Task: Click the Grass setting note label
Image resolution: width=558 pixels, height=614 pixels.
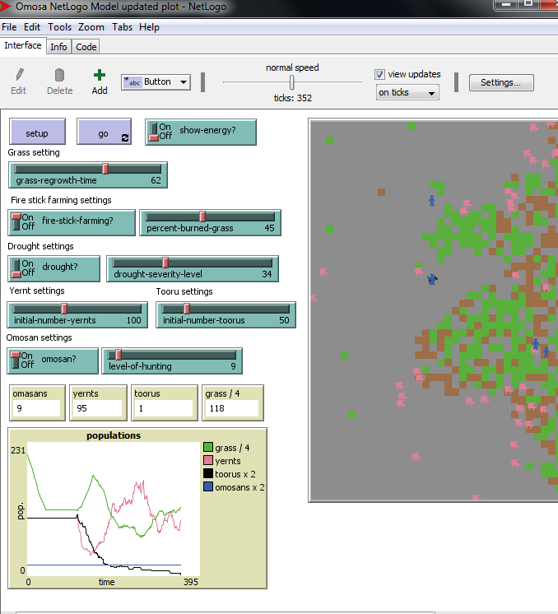Action: point(34,153)
